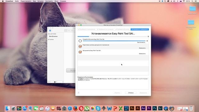Image resolution: width=199 pixels, height=112 pixels.
Task: Open the Справка menu
Action: click(63, 1)
